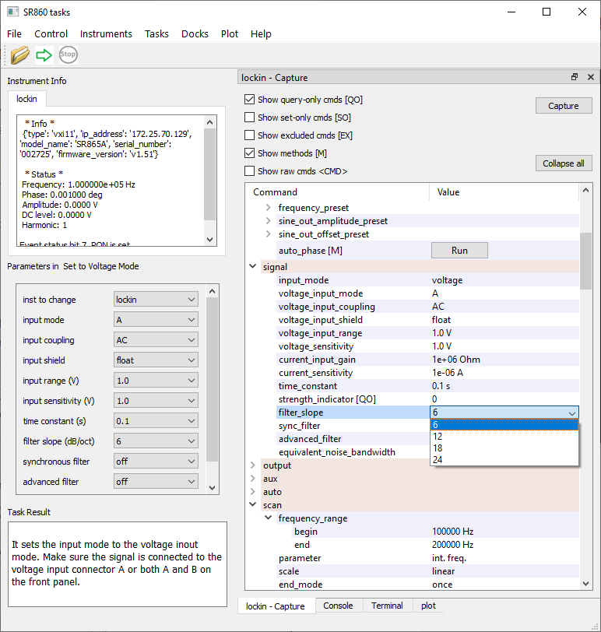601x632 pixels.
Task: Click the Stop toolbar icon
Action: (x=69, y=54)
